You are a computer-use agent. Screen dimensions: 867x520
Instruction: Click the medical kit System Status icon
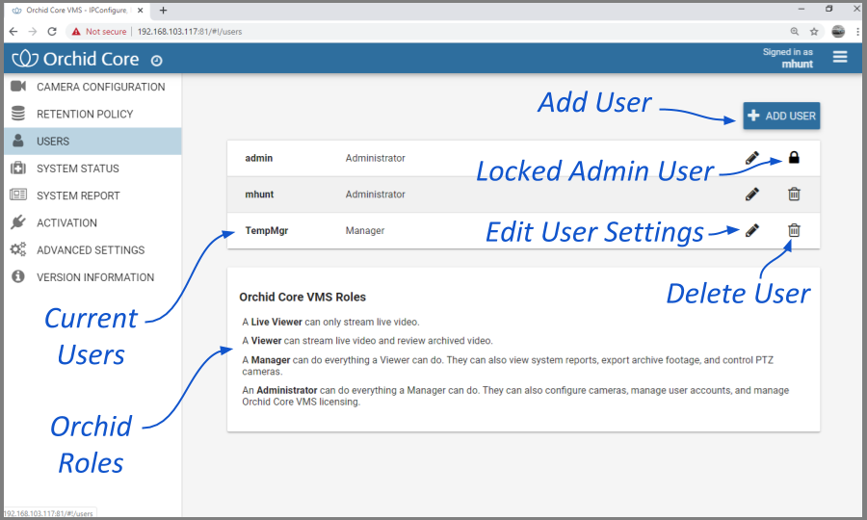(x=18, y=168)
